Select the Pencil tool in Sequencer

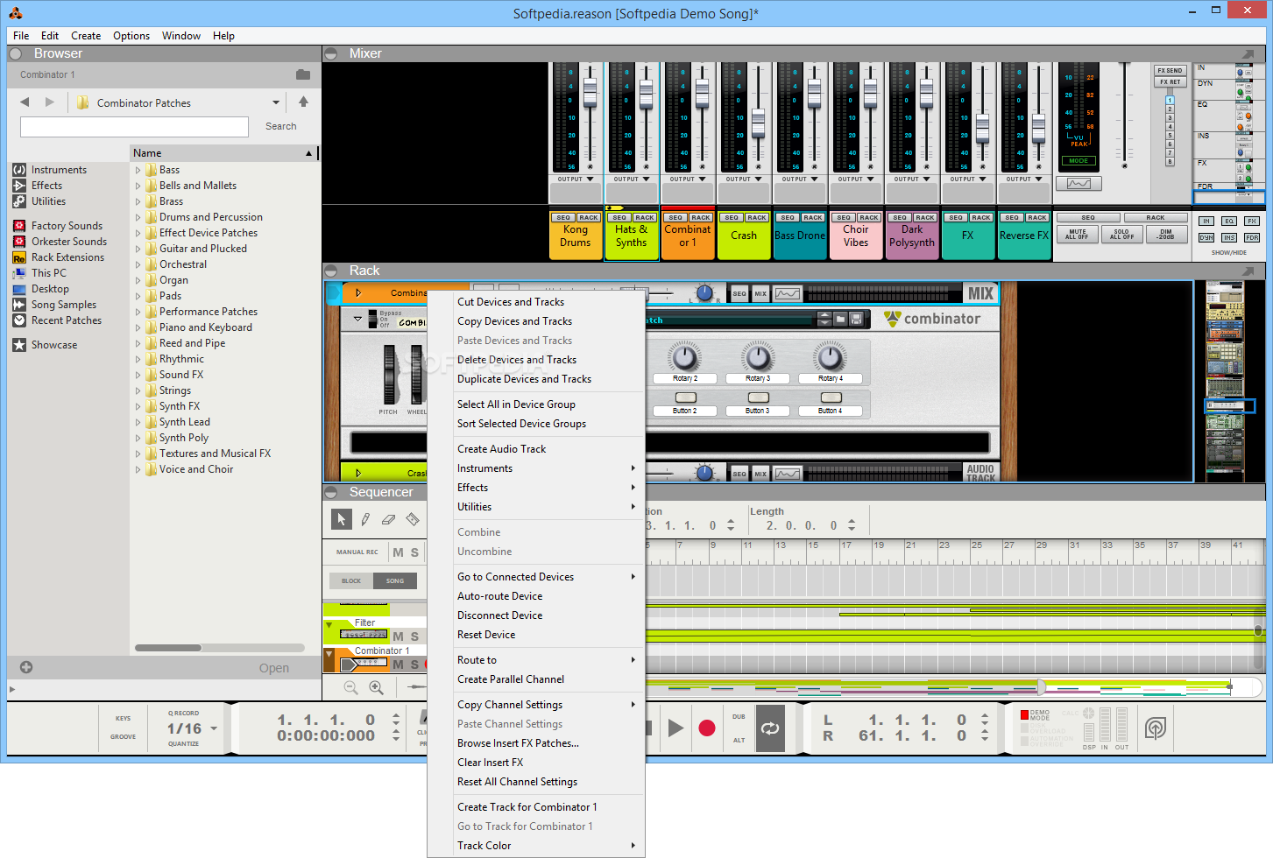click(365, 519)
